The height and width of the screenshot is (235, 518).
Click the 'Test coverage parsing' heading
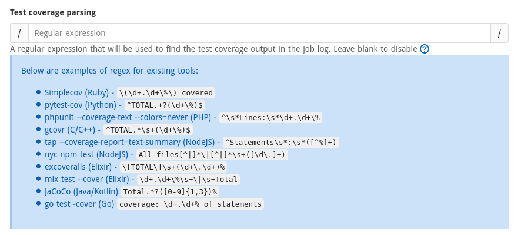[53, 12]
